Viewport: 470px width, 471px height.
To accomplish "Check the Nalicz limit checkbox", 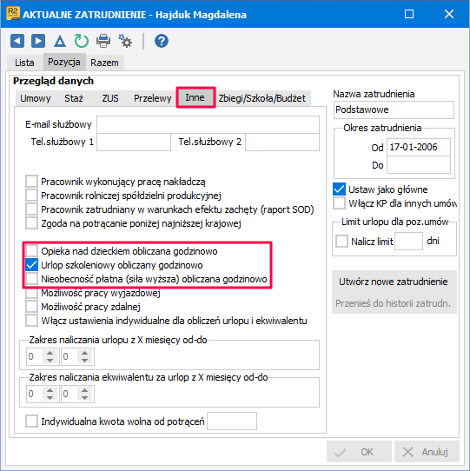I will (x=341, y=241).
